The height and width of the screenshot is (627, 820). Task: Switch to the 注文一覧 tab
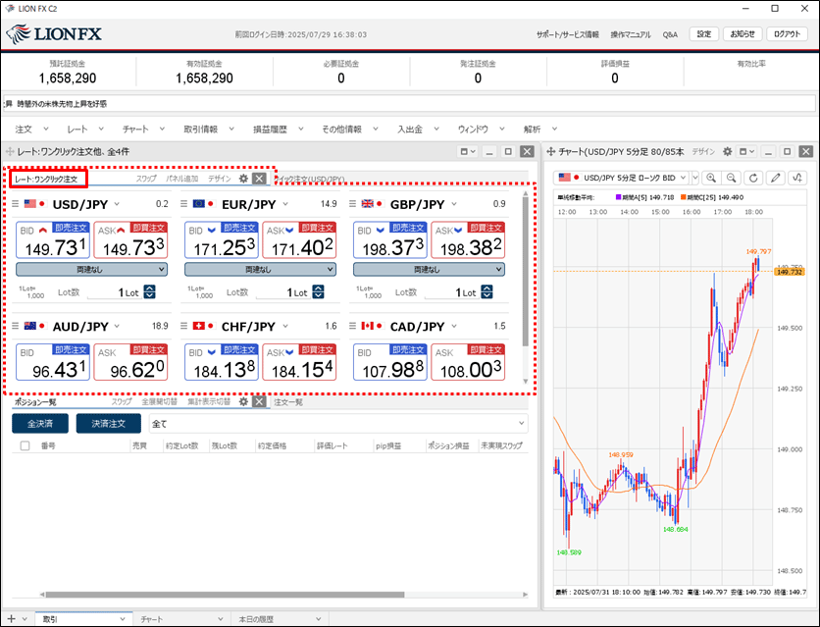click(x=287, y=402)
